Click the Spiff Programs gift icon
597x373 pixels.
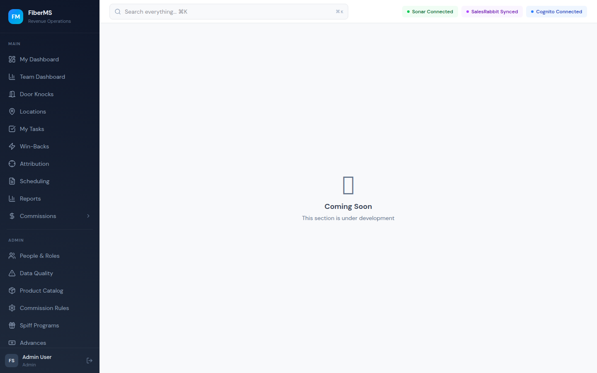pyautogui.click(x=12, y=325)
